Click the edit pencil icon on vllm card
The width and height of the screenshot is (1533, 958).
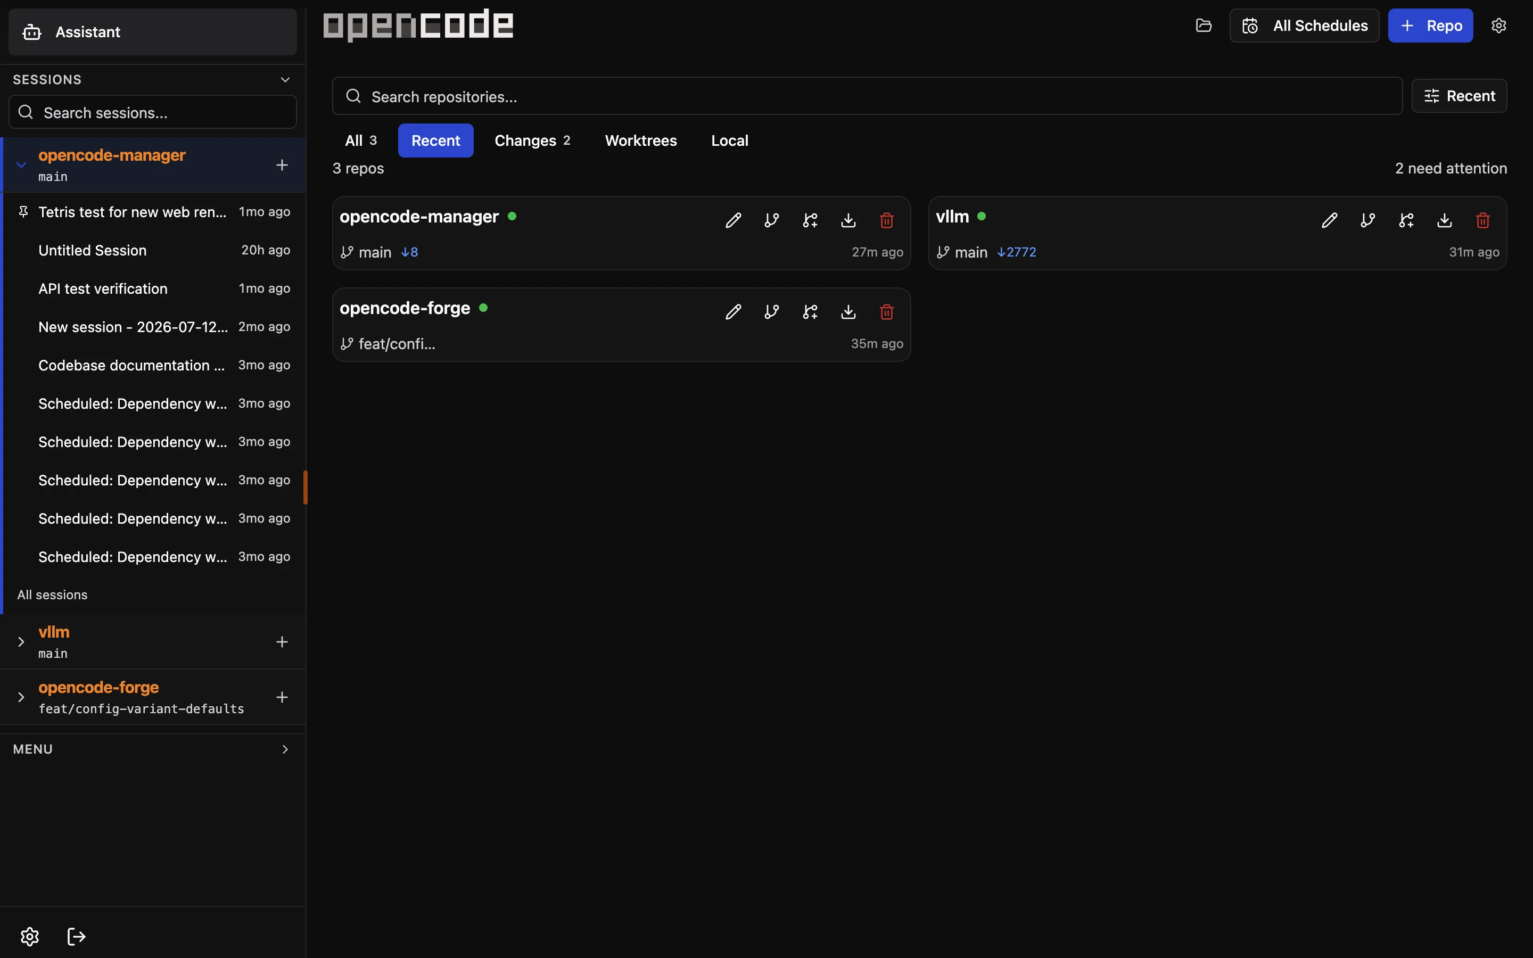(x=1329, y=220)
